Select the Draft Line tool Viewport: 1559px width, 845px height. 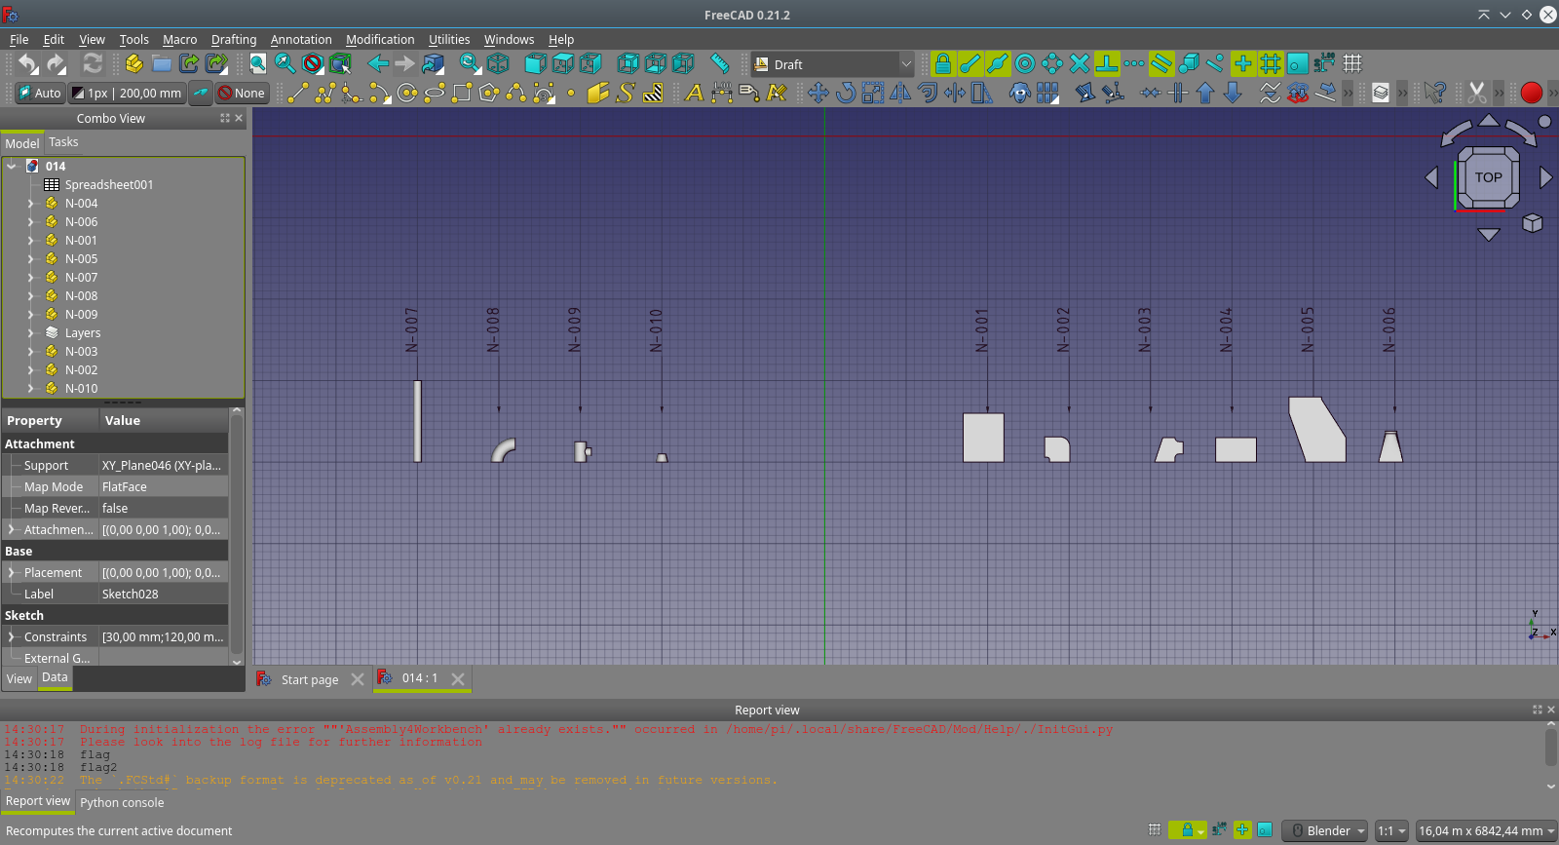298,94
